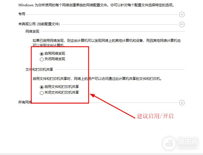
Task: Click the 专用 profile label
Action: pos(22,14)
